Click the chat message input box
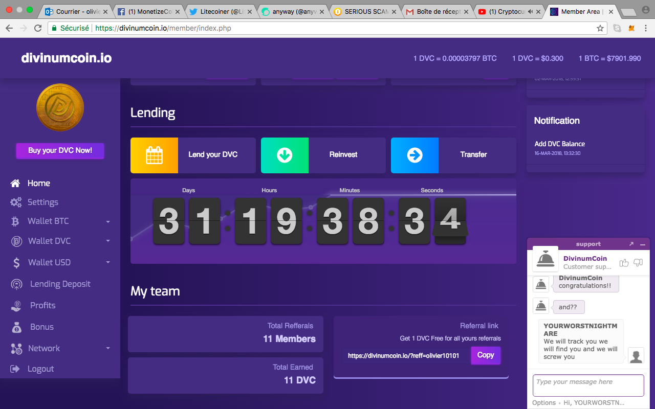This screenshot has width=655, height=409. coord(588,385)
